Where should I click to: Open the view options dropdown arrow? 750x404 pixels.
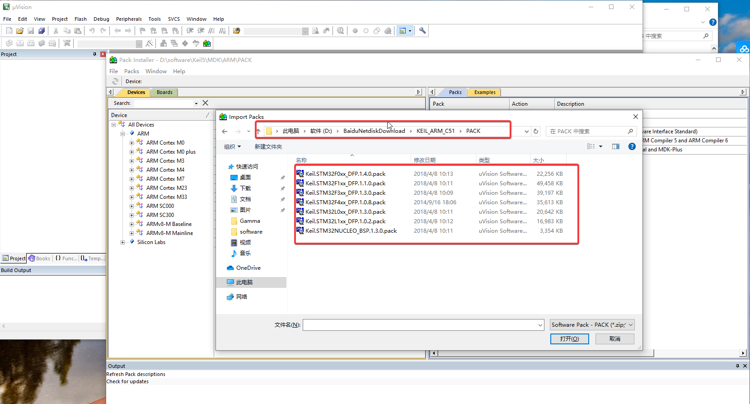[x=600, y=146]
